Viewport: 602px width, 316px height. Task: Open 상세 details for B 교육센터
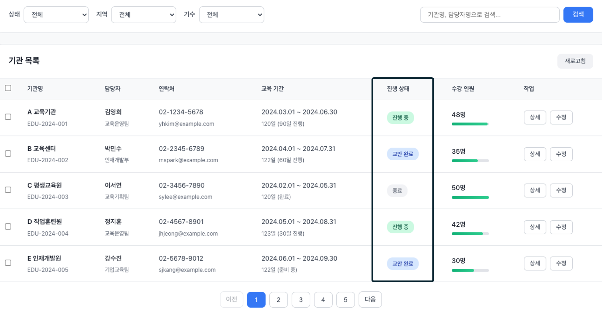(535, 154)
